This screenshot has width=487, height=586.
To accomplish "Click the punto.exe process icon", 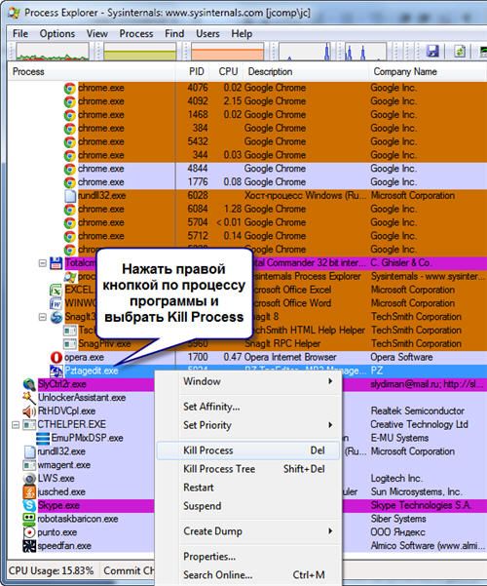I will [29, 532].
